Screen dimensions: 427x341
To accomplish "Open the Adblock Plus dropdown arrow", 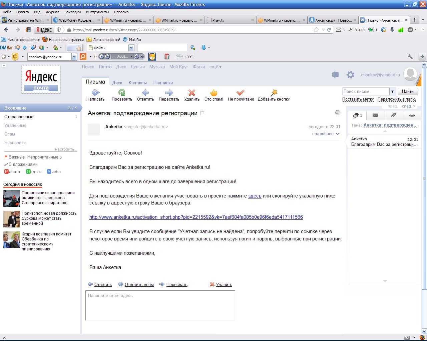I will 416,30.
